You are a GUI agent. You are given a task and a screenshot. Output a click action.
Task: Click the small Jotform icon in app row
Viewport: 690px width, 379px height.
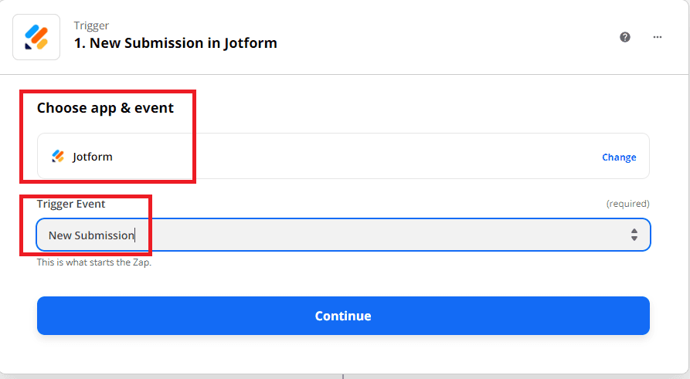(58, 157)
